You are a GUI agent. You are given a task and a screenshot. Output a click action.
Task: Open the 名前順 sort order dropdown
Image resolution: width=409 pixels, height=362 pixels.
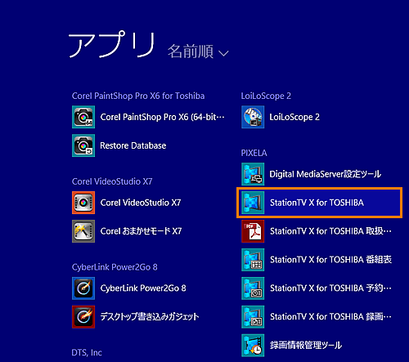(x=198, y=51)
